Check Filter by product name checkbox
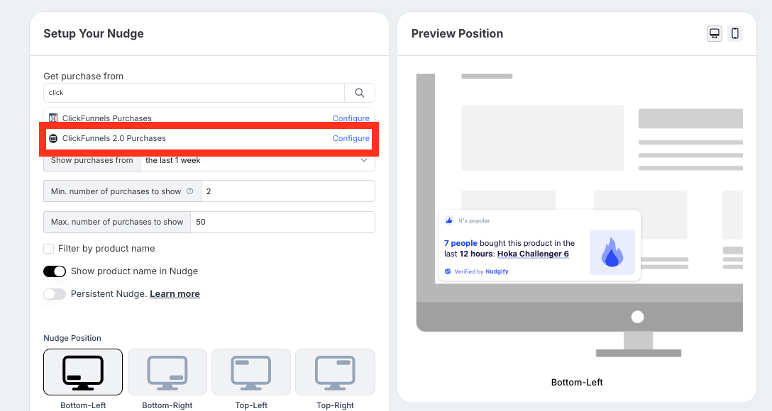 (x=49, y=249)
